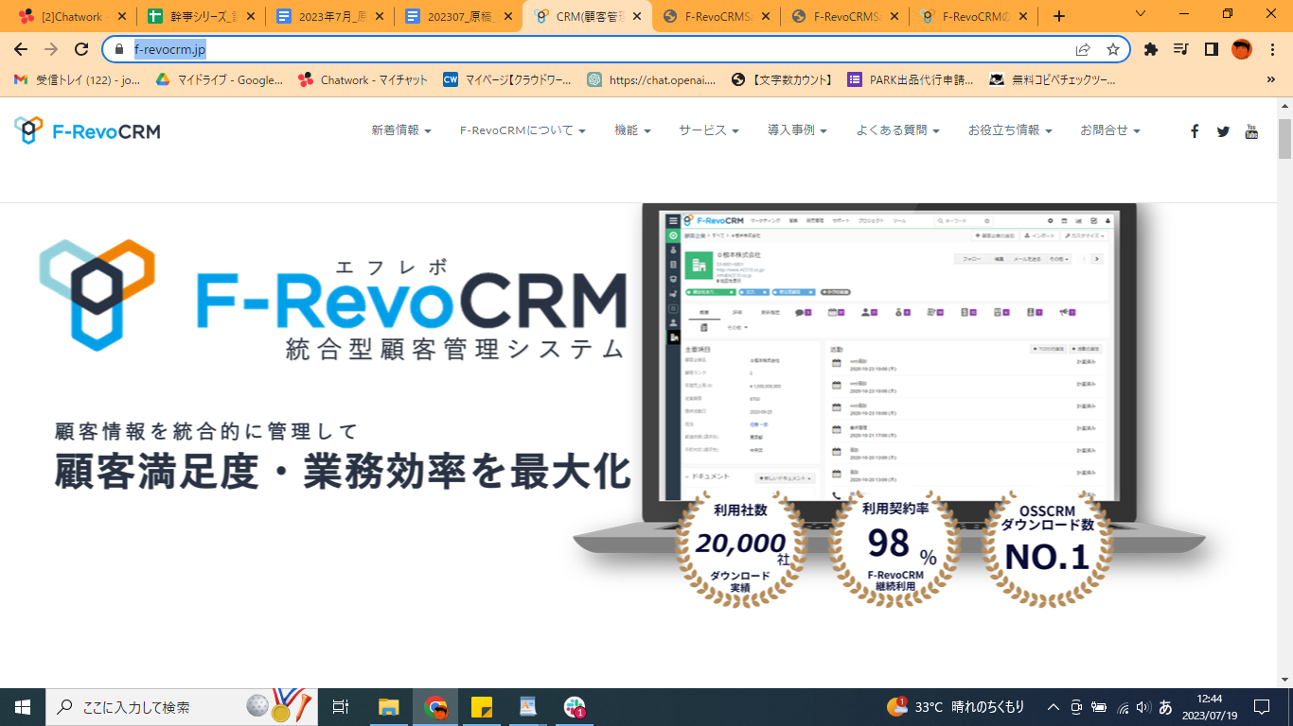Open a new browser tab
1293x726 pixels.
pos(1059,16)
